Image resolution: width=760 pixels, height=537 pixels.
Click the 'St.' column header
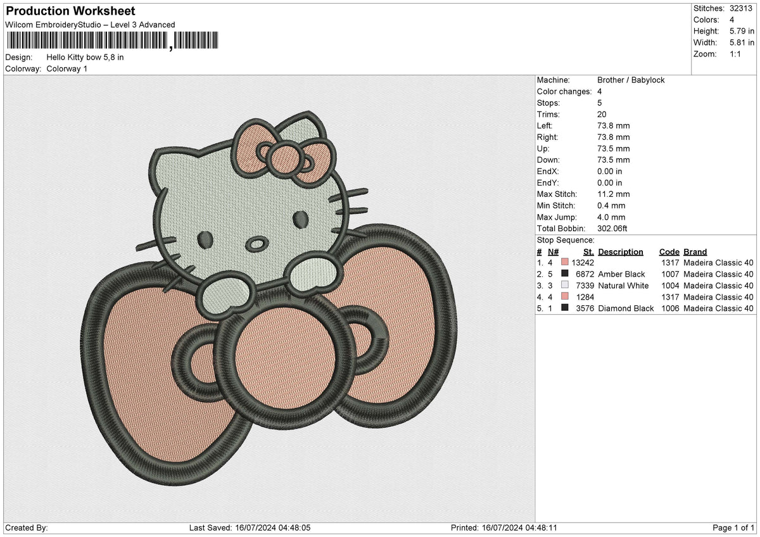588,252
